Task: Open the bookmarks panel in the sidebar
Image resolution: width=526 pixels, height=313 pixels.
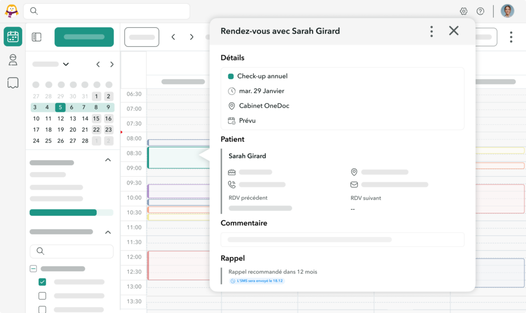Action: click(12, 82)
